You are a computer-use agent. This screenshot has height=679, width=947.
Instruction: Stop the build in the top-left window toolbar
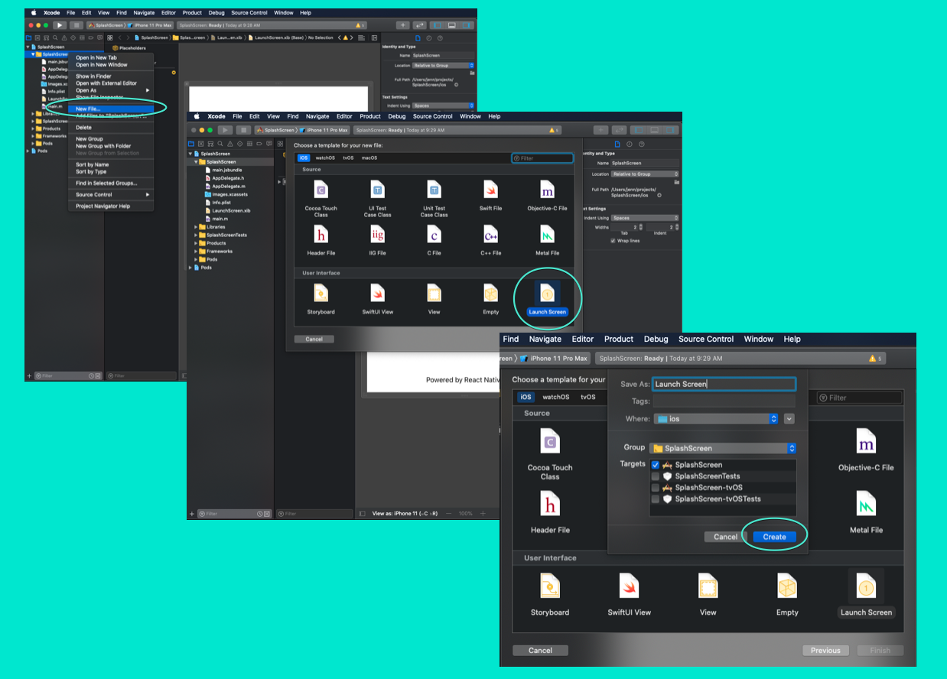[x=76, y=25]
